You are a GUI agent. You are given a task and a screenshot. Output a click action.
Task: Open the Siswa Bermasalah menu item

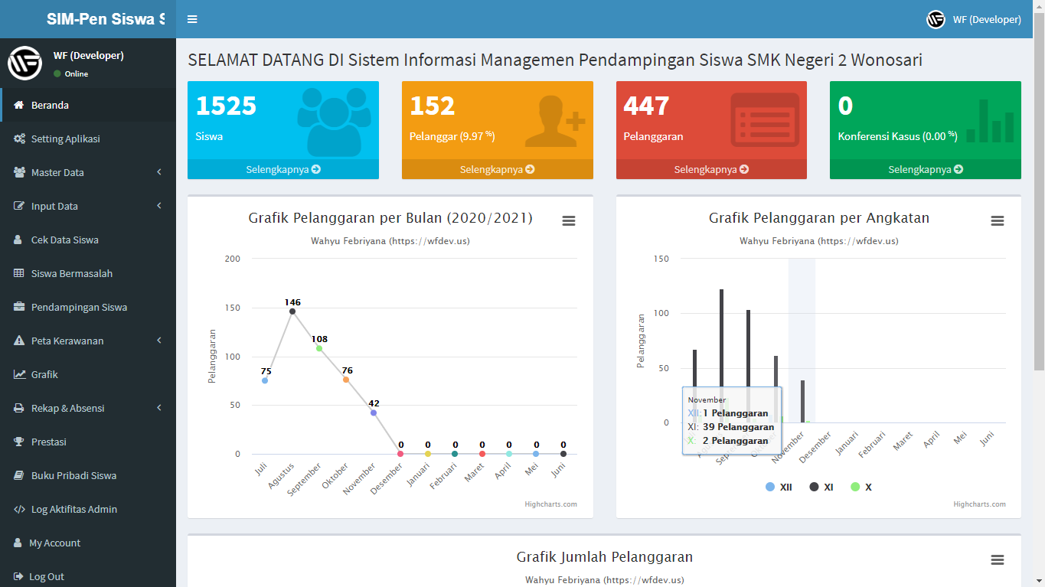(72, 274)
